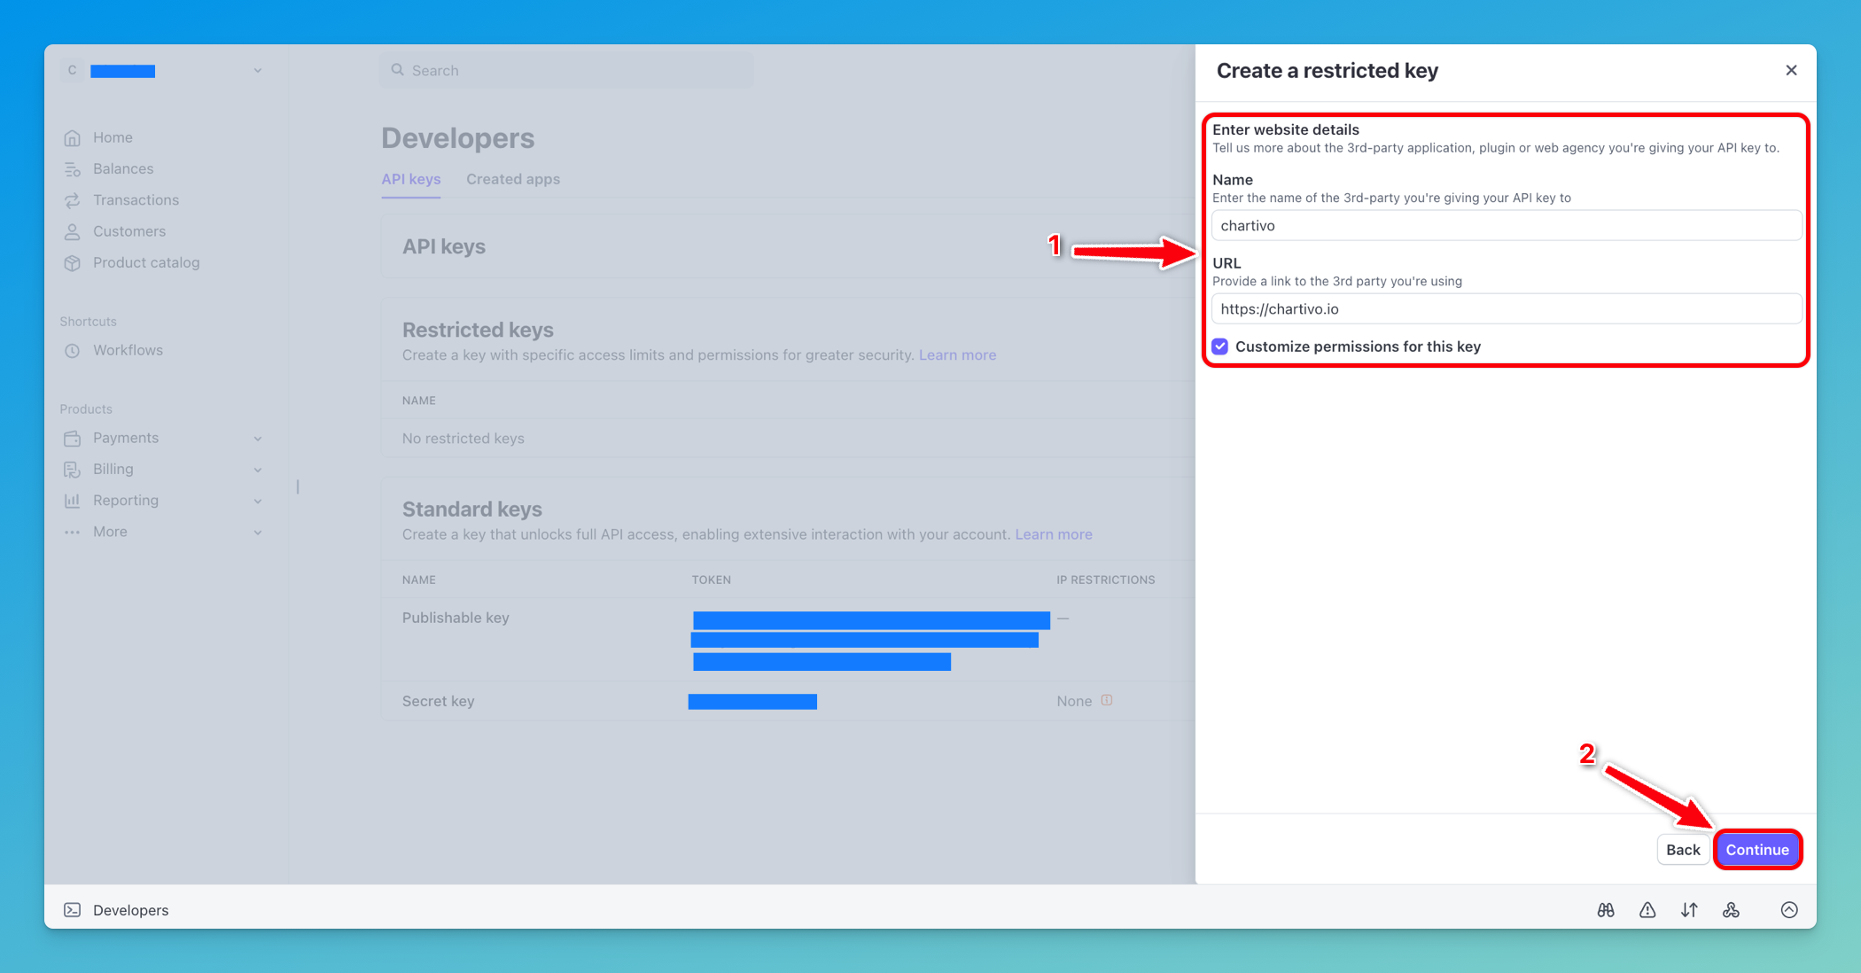Open the Restricted keys Learn more link
The width and height of the screenshot is (1861, 973).
957,354
